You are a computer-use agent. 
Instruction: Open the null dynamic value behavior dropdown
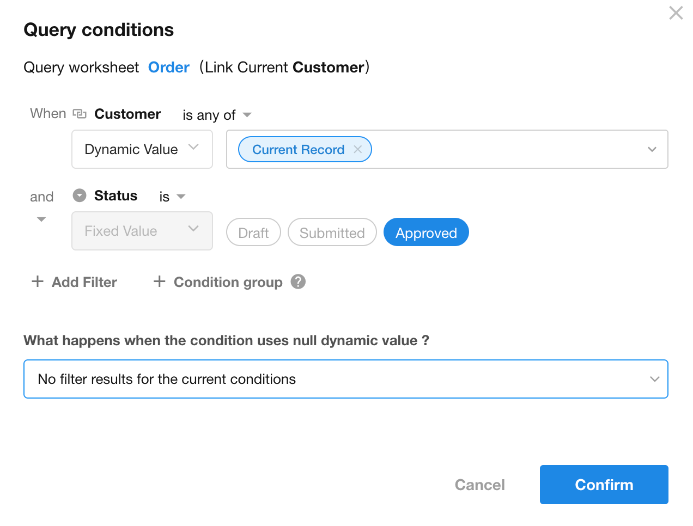[x=345, y=379]
